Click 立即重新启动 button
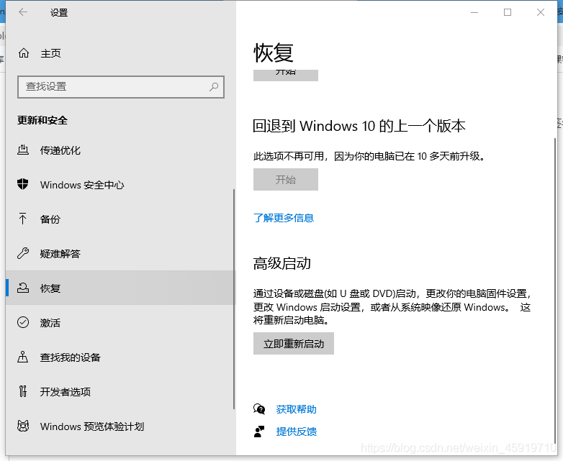The width and height of the screenshot is (563, 461). click(293, 343)
